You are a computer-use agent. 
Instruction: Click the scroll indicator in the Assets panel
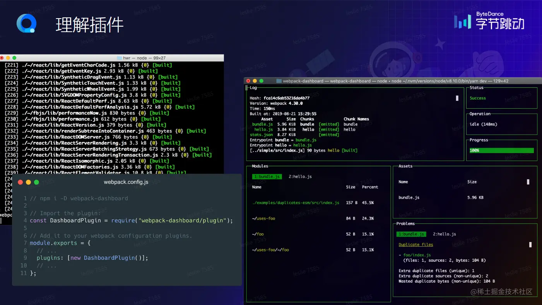tap(528, 182)
